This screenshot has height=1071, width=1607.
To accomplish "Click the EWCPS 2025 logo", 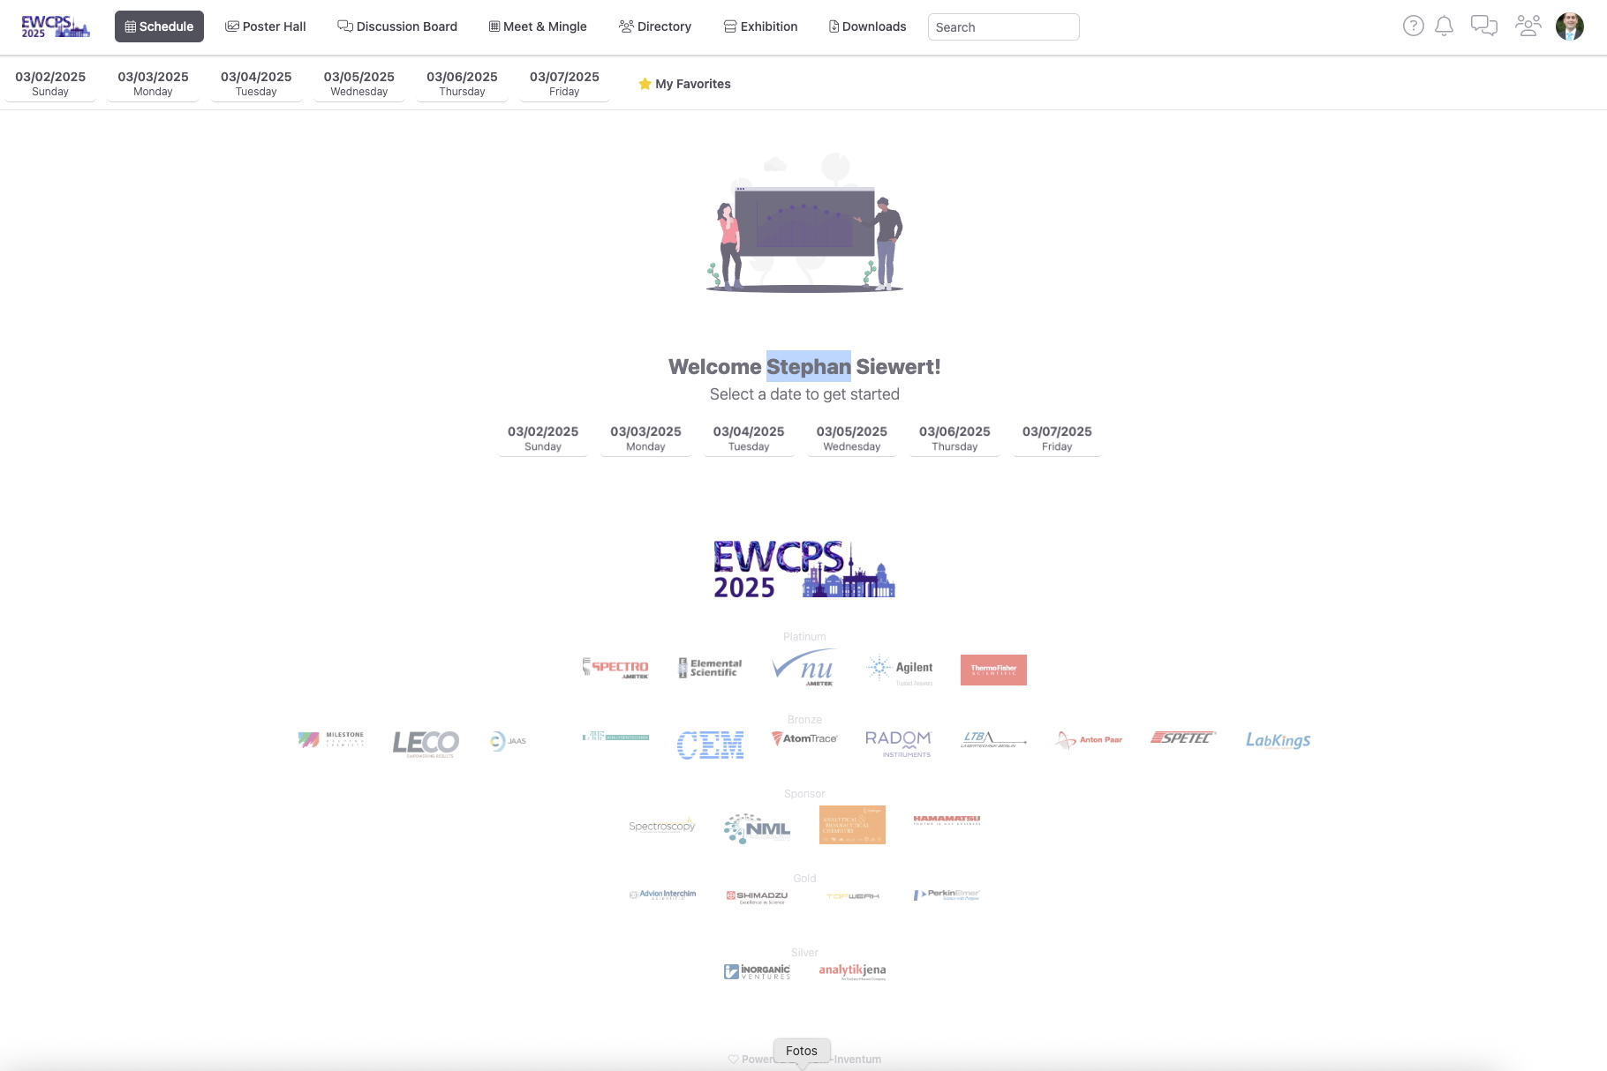I will pos(55,26).
